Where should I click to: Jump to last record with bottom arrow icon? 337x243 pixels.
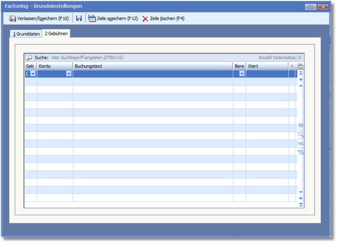301,204
